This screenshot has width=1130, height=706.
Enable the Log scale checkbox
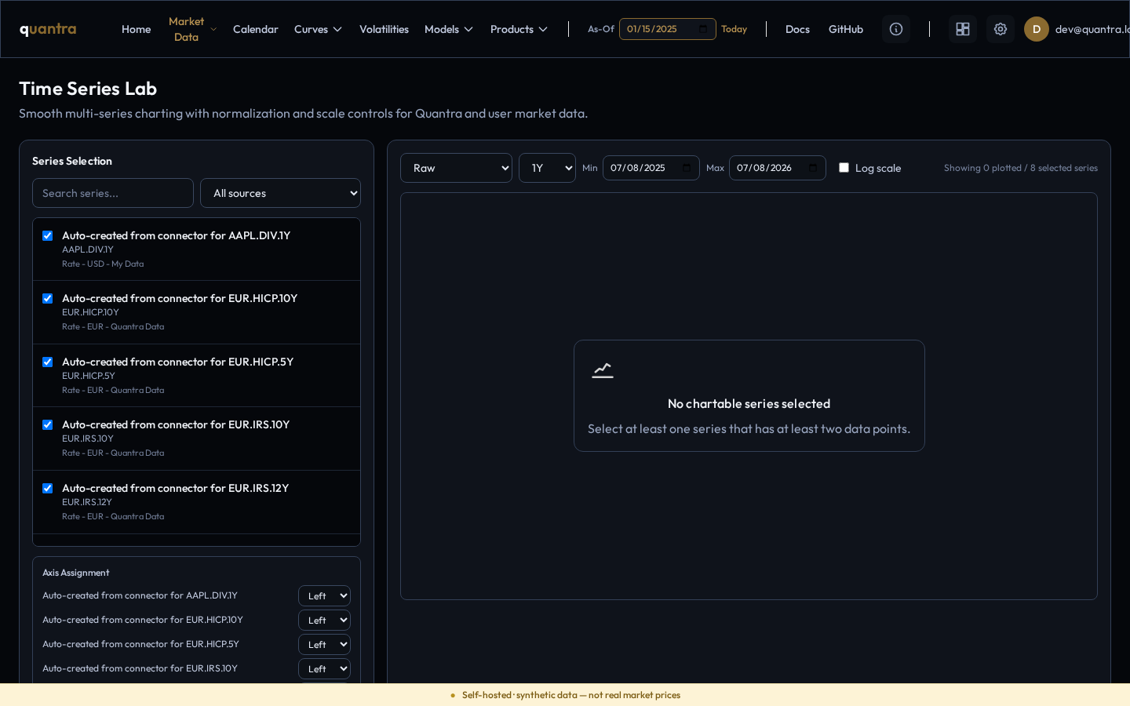(844, 167)
